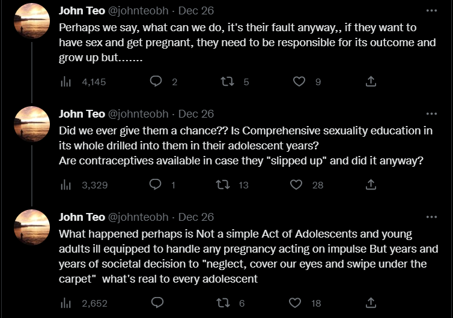This screenshot has width=453, height=318.
Task: Retweet the tweet with 13 retweets
Action: click(x=228, y=185)
